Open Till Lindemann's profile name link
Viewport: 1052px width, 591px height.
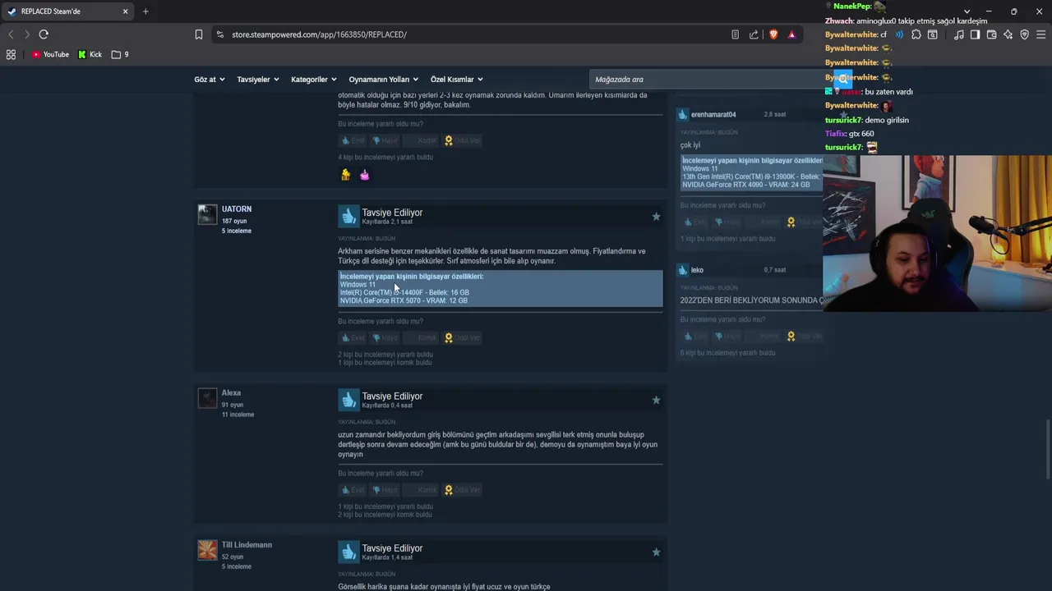tap(247, 545)
